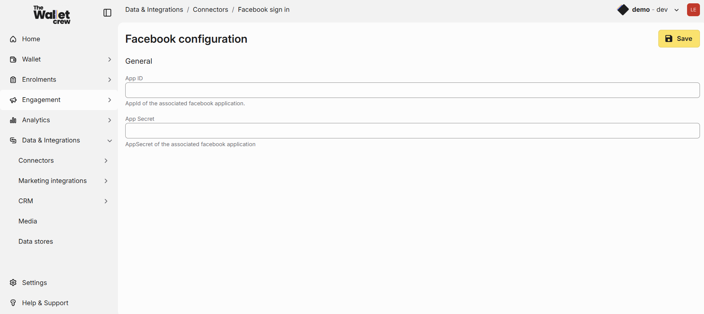Select the Analytics sidebar label

click(x=36, y=120)
